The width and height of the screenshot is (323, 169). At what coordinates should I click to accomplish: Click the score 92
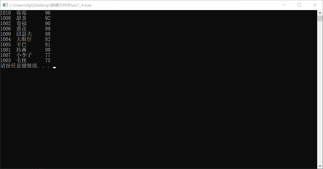[x=48, y=18]
